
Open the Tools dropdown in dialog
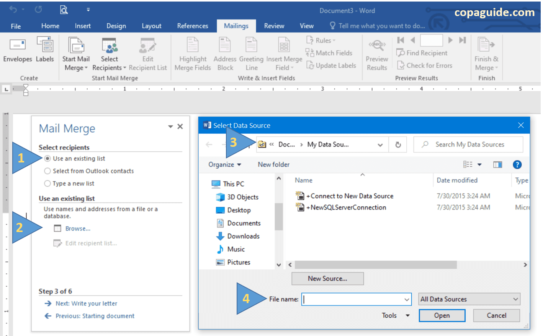396,315
